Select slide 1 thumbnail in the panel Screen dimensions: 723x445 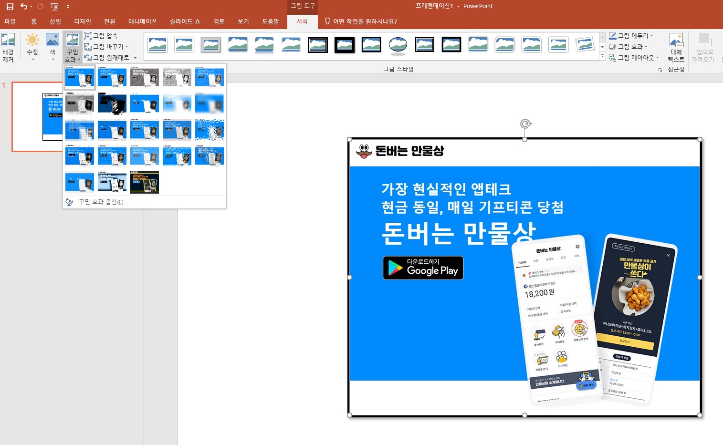(x=38, y=117)
